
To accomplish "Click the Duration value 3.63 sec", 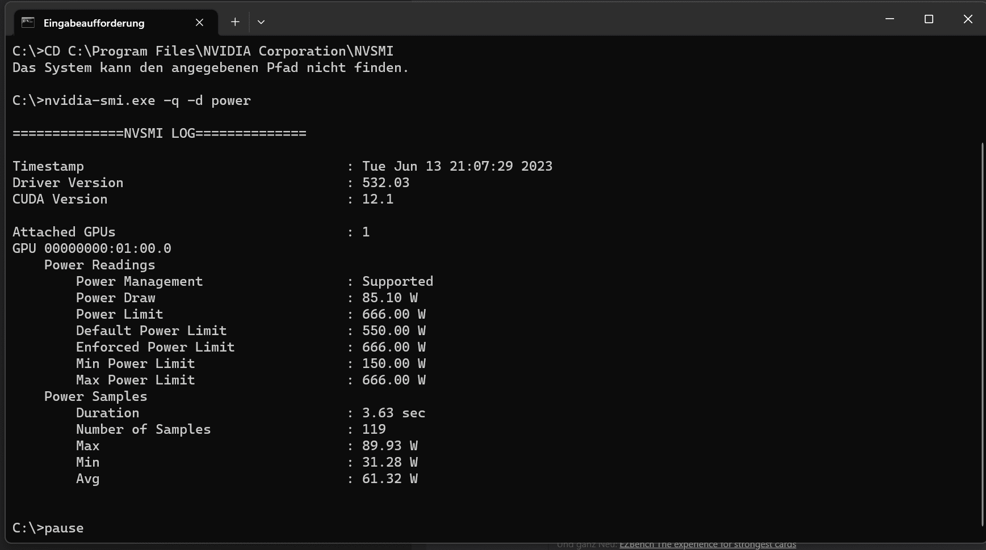I will [x=393, y=413].
